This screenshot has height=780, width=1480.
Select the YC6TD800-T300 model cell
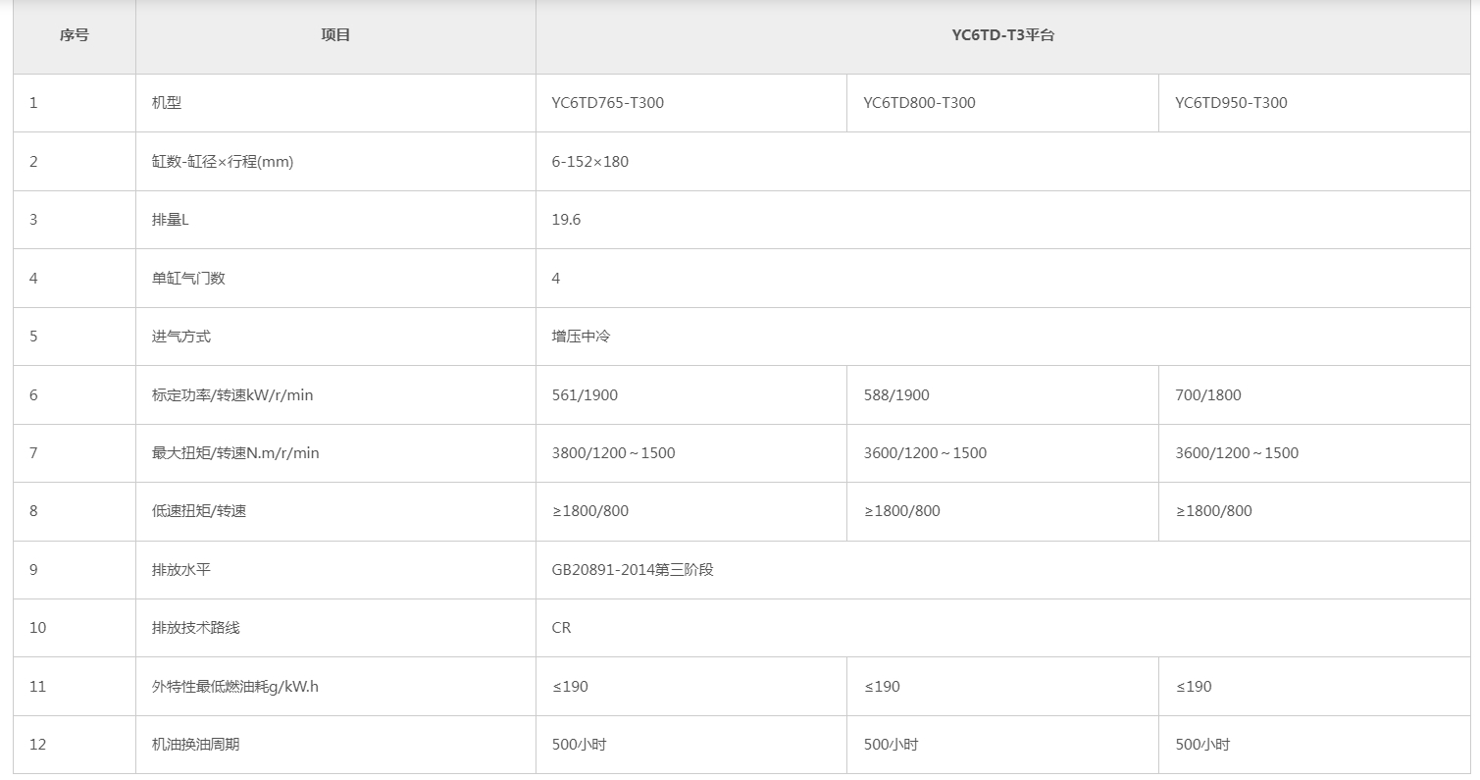tap(919, 103)
